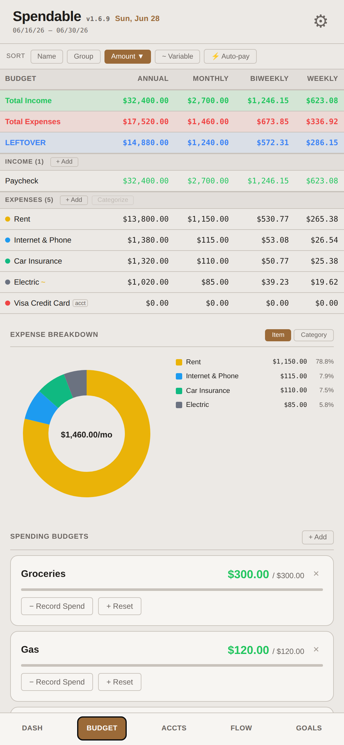Open settings with the gear icon

click(320, 21)
